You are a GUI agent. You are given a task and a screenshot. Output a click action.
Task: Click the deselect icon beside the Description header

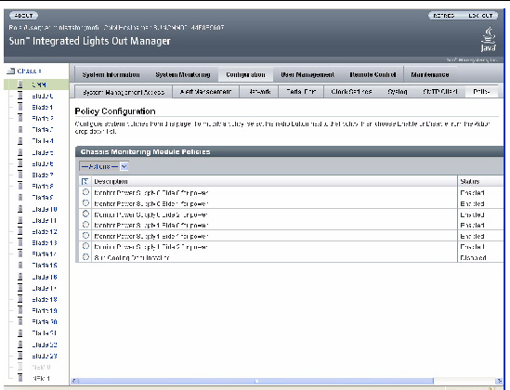point(85,181)
